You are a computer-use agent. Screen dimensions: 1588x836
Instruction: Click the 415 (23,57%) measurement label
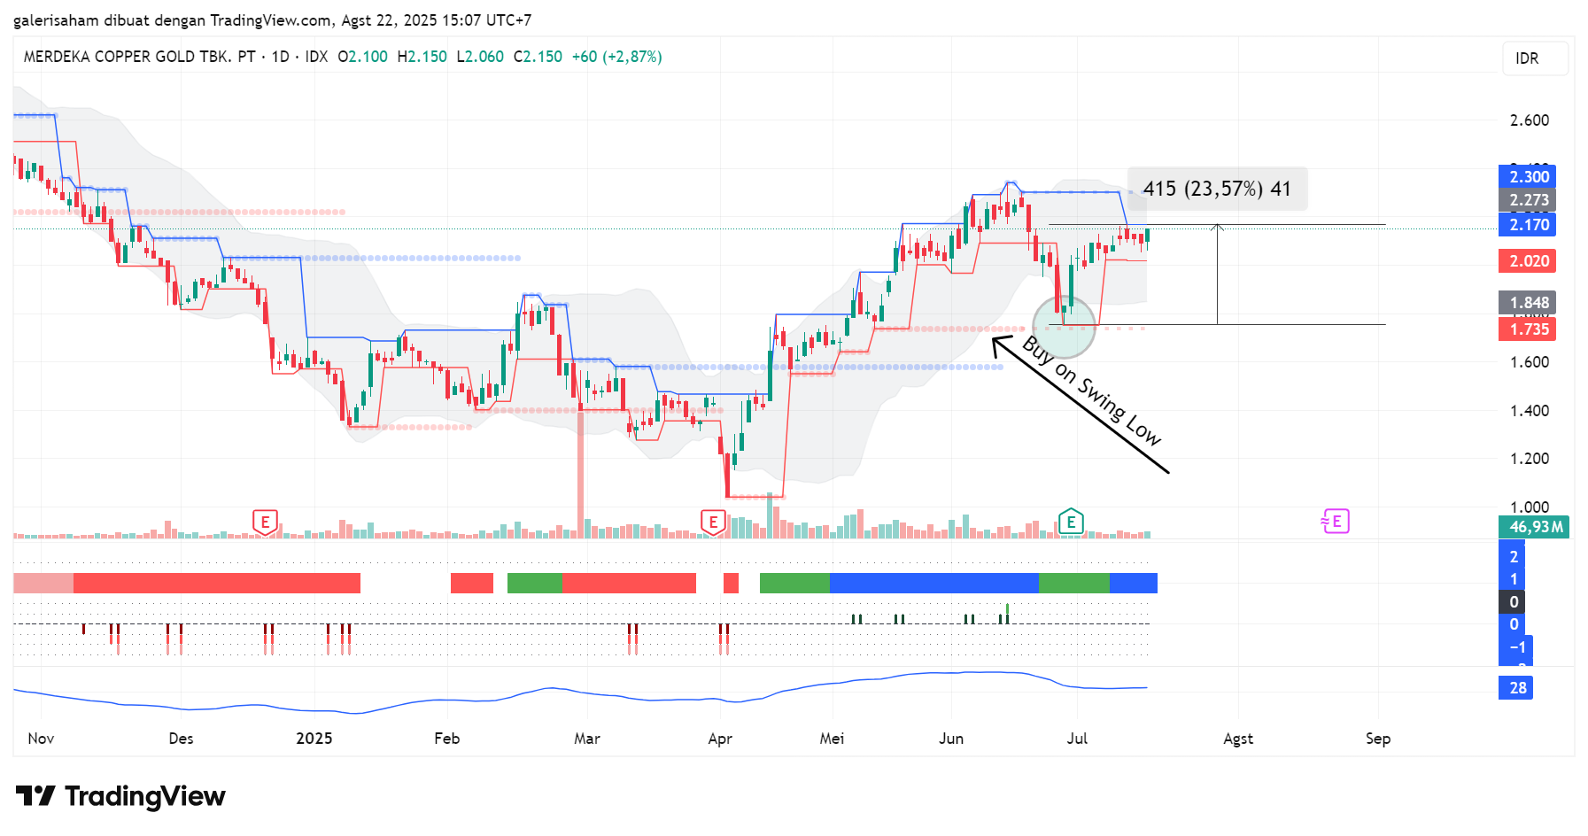1216,189
